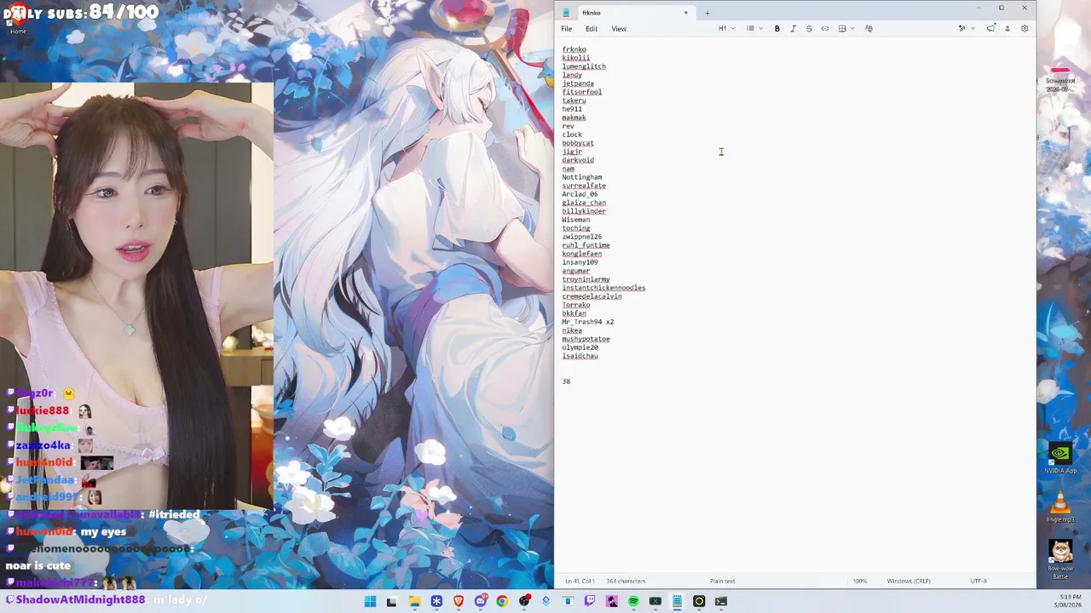The height and width of the screenshot is (613, 1091).
Task: Clear formatting in the Notepad toolbar
Action: point(869,29)
